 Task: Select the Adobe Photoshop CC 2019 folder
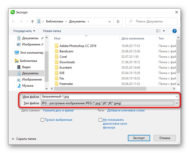(x=76, y=46)
